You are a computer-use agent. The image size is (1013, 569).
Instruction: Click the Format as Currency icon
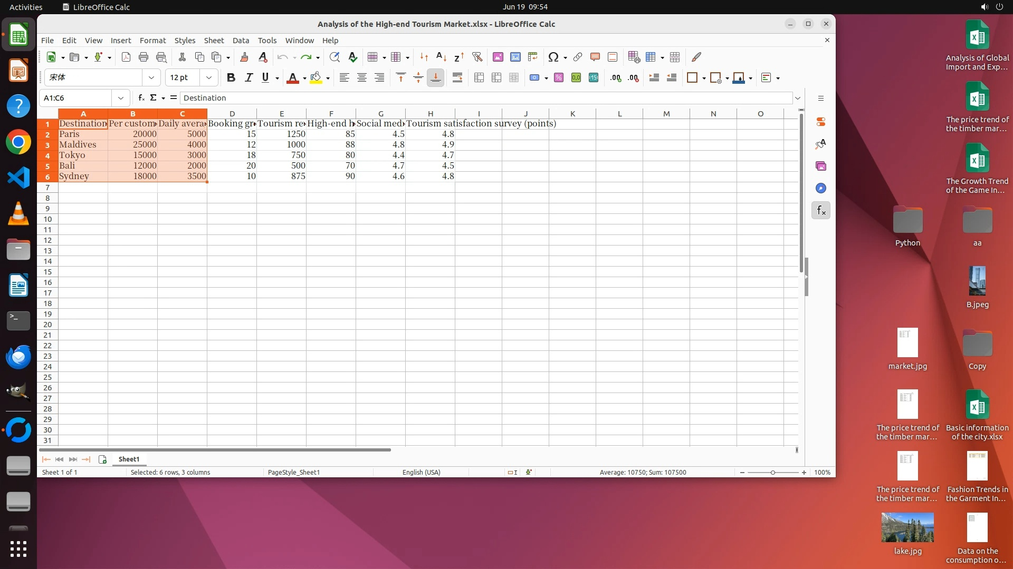535,77
